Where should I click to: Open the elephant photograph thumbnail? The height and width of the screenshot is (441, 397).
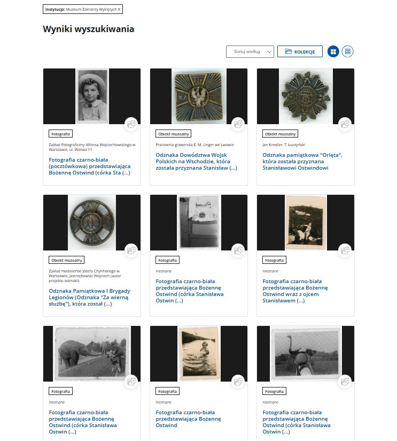click(92, 354)
